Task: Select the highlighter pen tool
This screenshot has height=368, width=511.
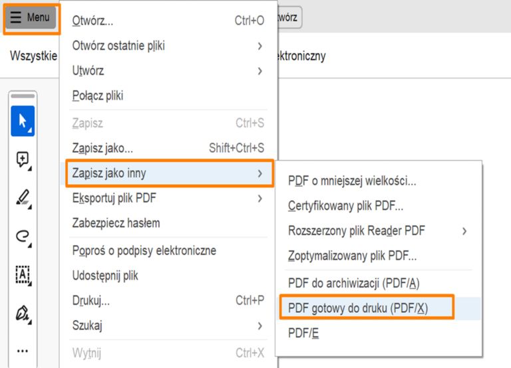Action: 23,197
